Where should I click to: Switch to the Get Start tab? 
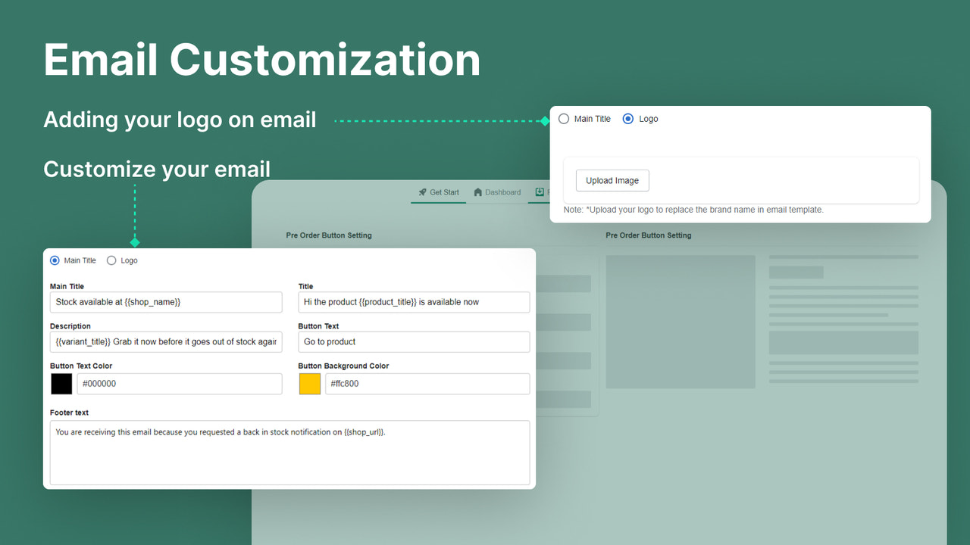438,192
